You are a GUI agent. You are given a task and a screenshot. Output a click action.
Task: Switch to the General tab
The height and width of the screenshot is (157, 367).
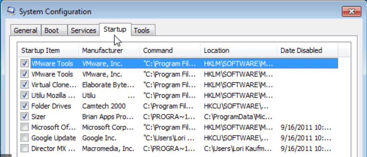(x=26, y=30)
